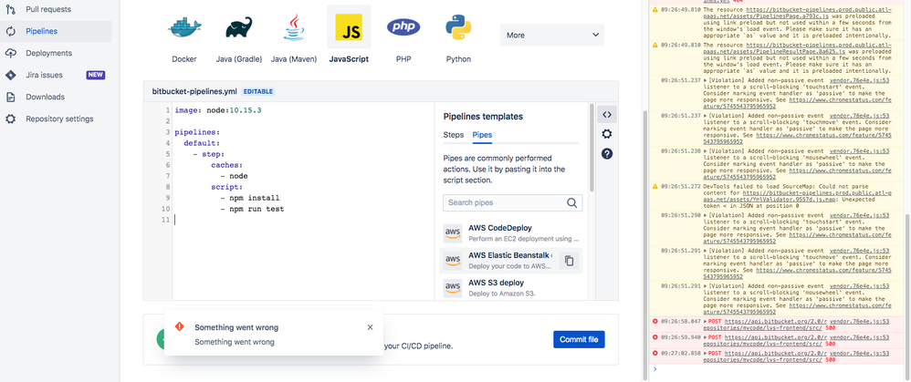Expand the More templates dropdown

(x=552, y=35)
